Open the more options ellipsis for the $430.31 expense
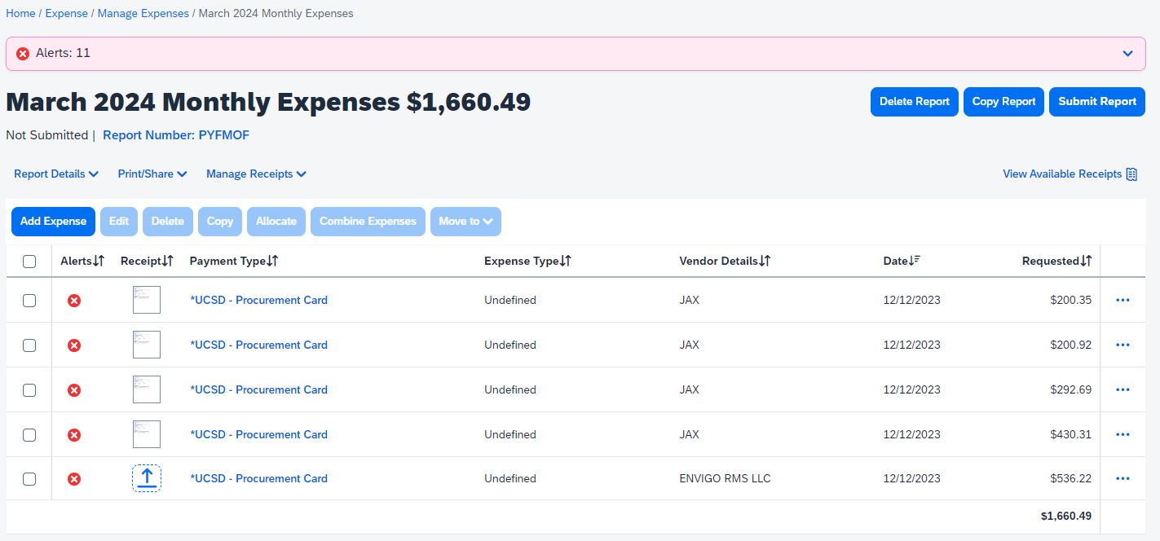This screenshot has width=1160, height=541. coord(1123,434)
